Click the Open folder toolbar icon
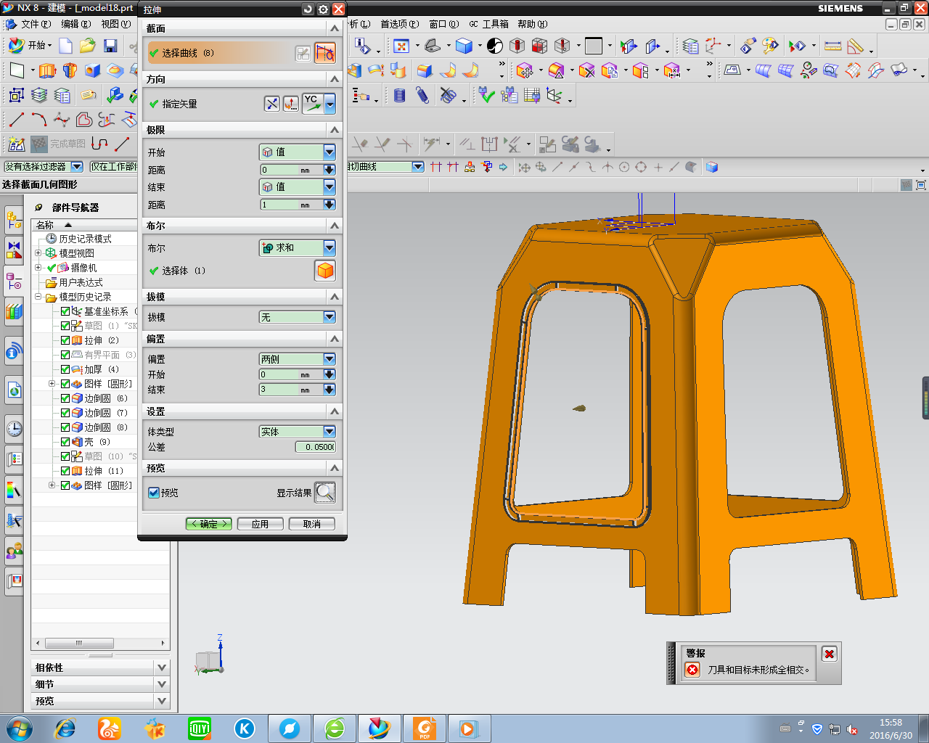 (x=88, y=46)
